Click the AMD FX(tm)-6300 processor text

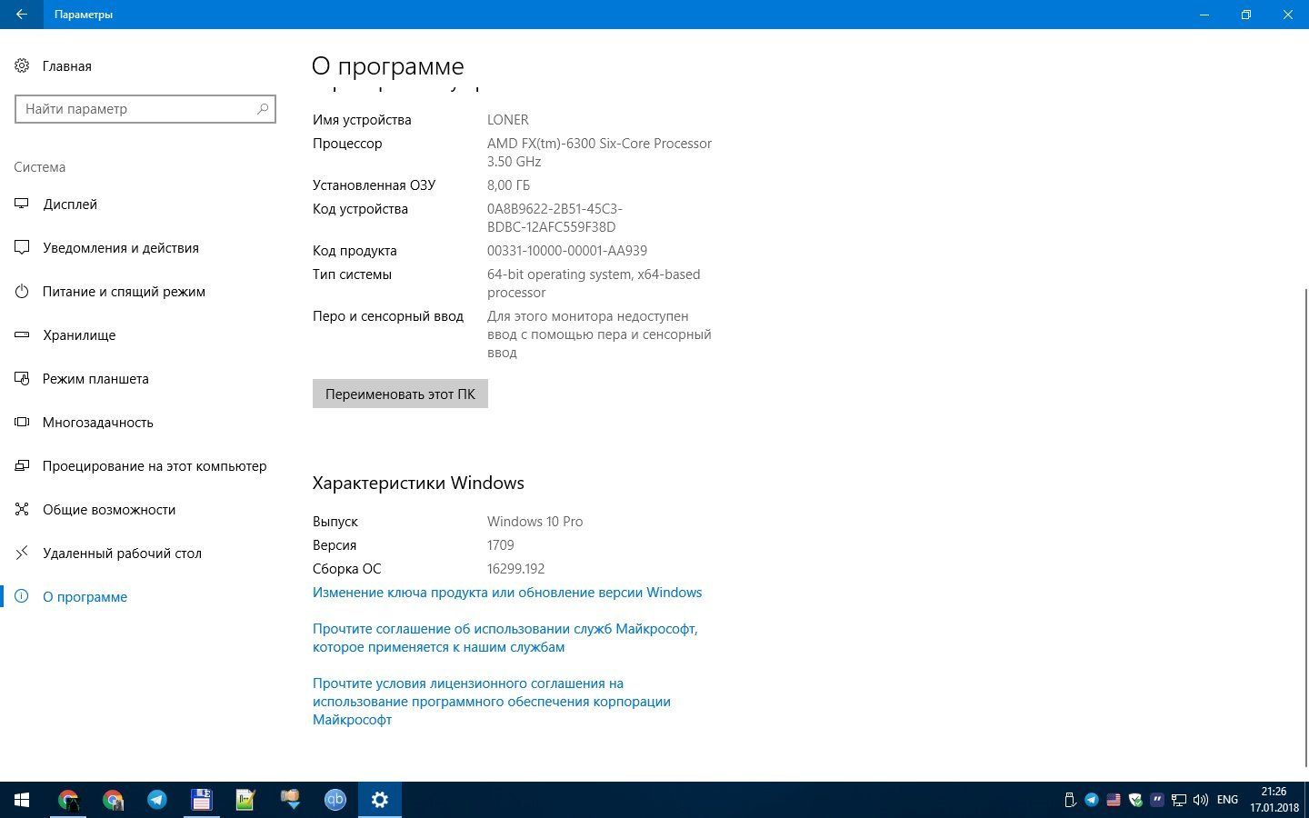click(x=600, y=153)
